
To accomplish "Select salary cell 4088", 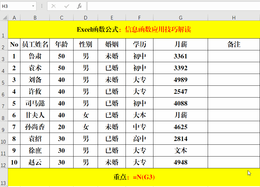I will 181,103.
